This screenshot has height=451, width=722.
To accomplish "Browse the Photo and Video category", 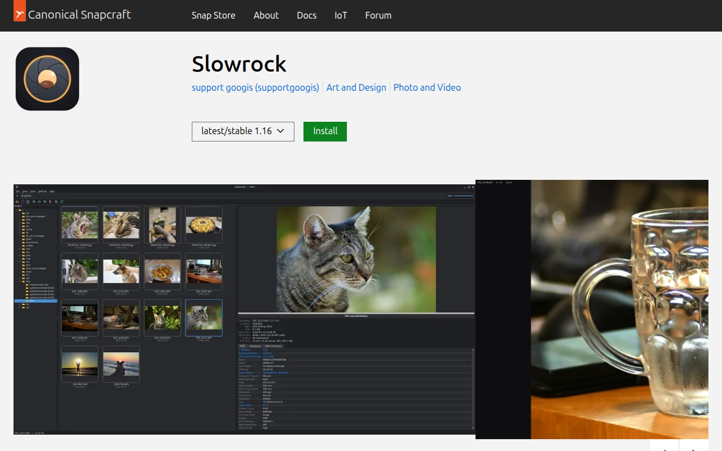I will [427, 87].
